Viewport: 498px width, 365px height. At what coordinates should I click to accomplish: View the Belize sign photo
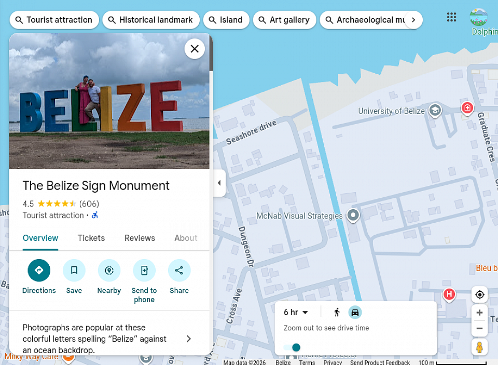pyautogui.click(x=109, y=101)
